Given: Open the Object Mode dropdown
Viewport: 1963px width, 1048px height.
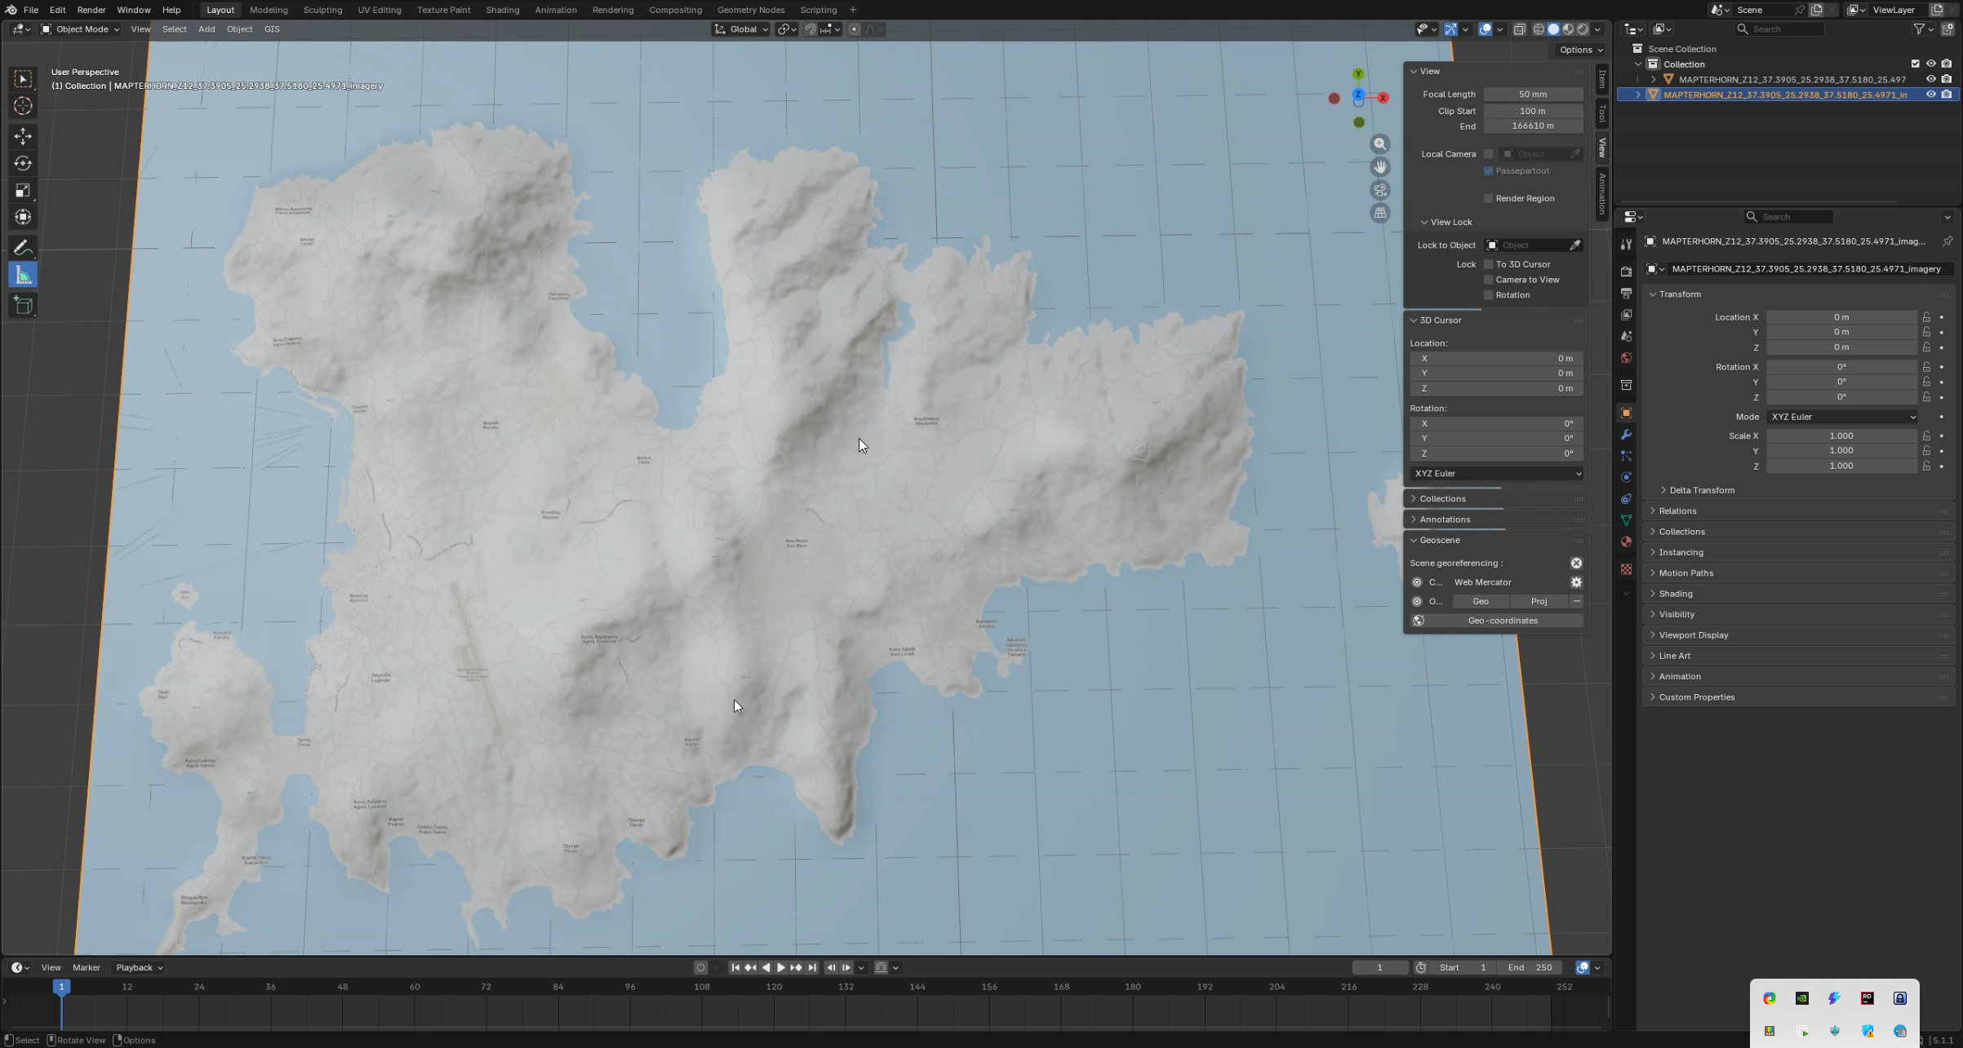Looking at the screenshot, I should pyautogui.click(x=80, y=29).
